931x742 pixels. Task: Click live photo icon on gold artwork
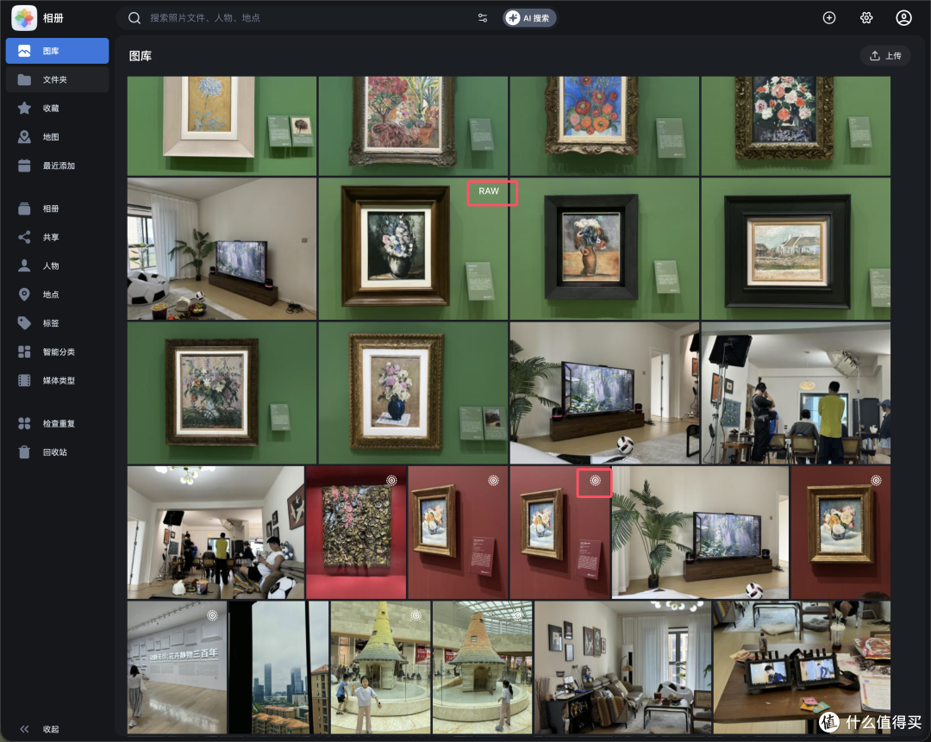coord(391,480)
